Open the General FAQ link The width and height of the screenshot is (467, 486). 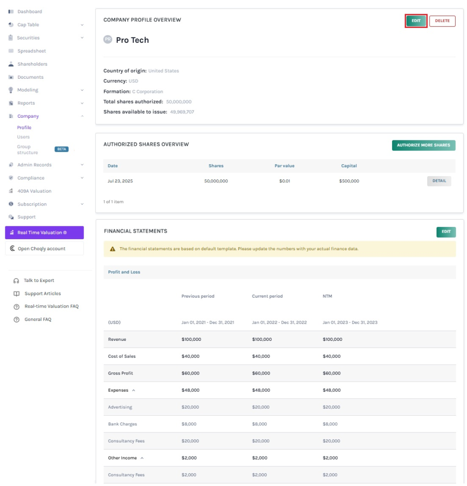38,319
